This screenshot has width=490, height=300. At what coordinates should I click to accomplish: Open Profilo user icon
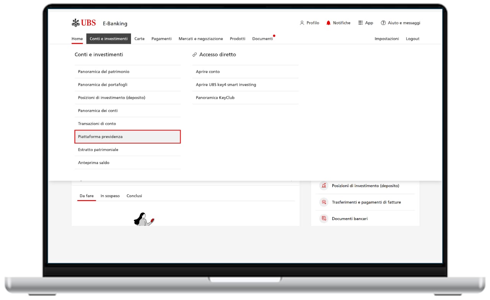(302, 23)
